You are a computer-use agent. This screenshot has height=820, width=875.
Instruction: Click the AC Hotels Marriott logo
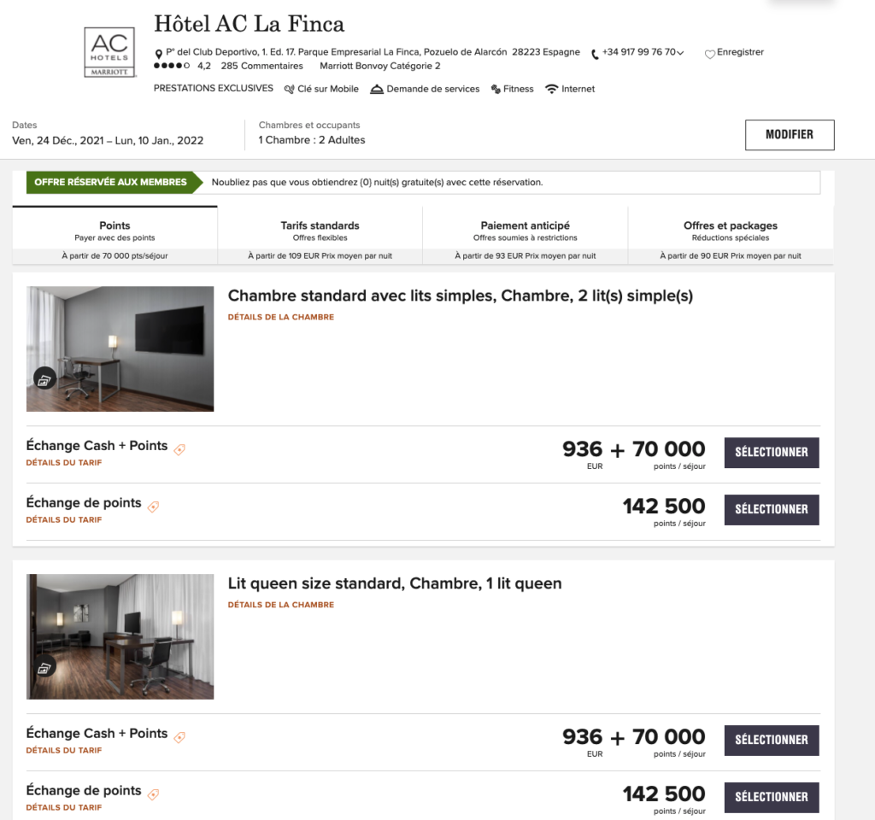click(110, 53)
